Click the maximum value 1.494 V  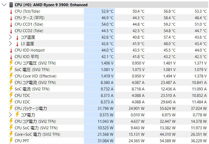(x=169, y=76)
